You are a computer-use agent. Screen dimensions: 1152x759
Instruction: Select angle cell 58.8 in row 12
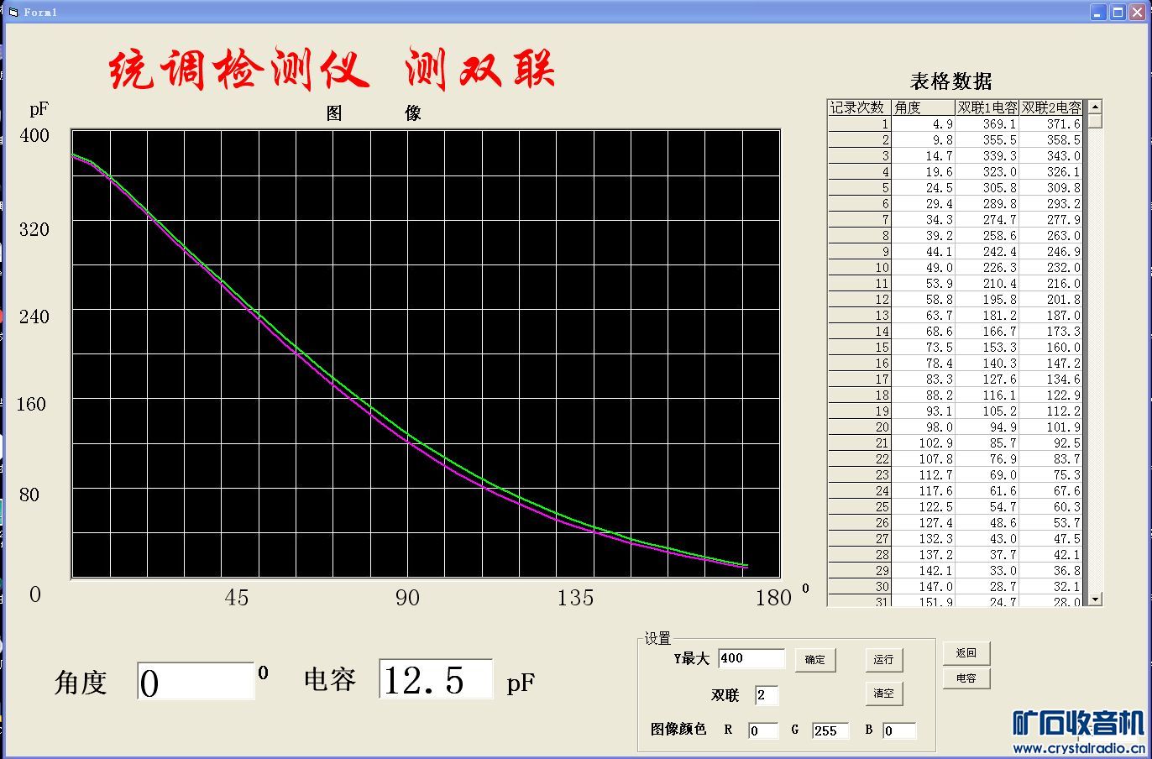click(923, 300)
